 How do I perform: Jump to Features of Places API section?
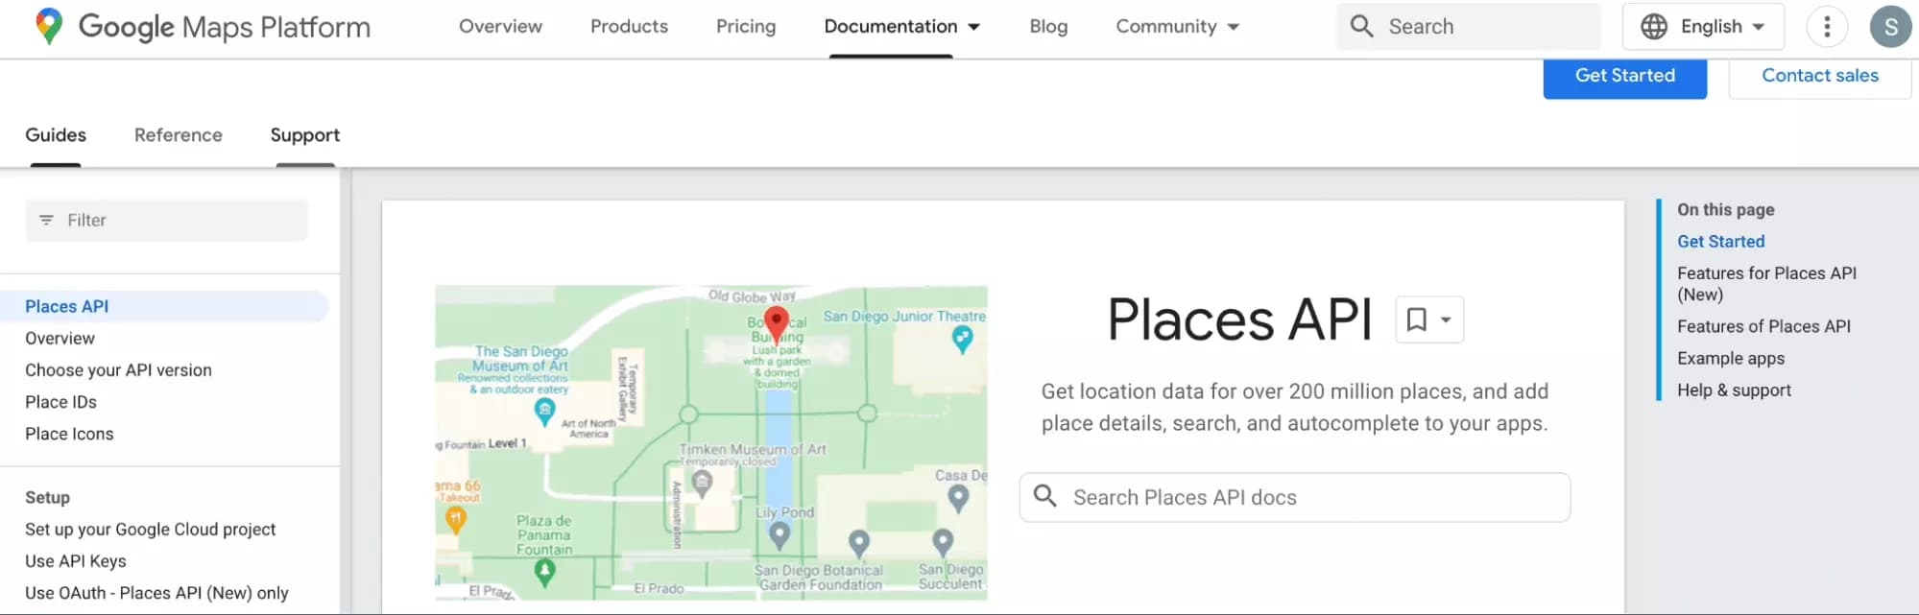[1763, 326]
